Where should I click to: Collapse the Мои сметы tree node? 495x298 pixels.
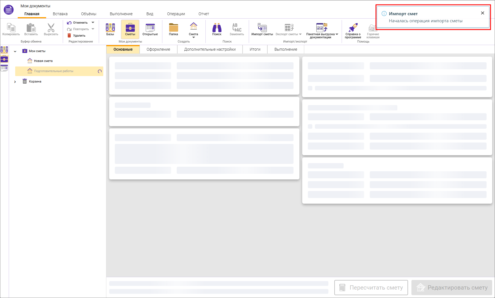(15, 51)
